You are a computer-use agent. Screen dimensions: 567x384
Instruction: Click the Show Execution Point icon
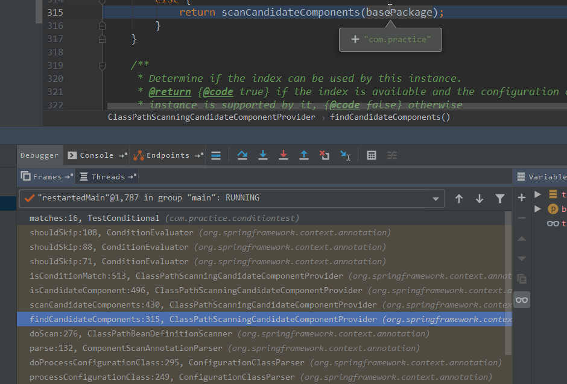pos(216,155)
